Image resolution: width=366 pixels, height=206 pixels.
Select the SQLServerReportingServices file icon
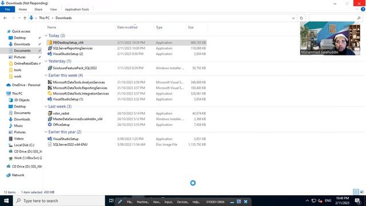(50, 48)
